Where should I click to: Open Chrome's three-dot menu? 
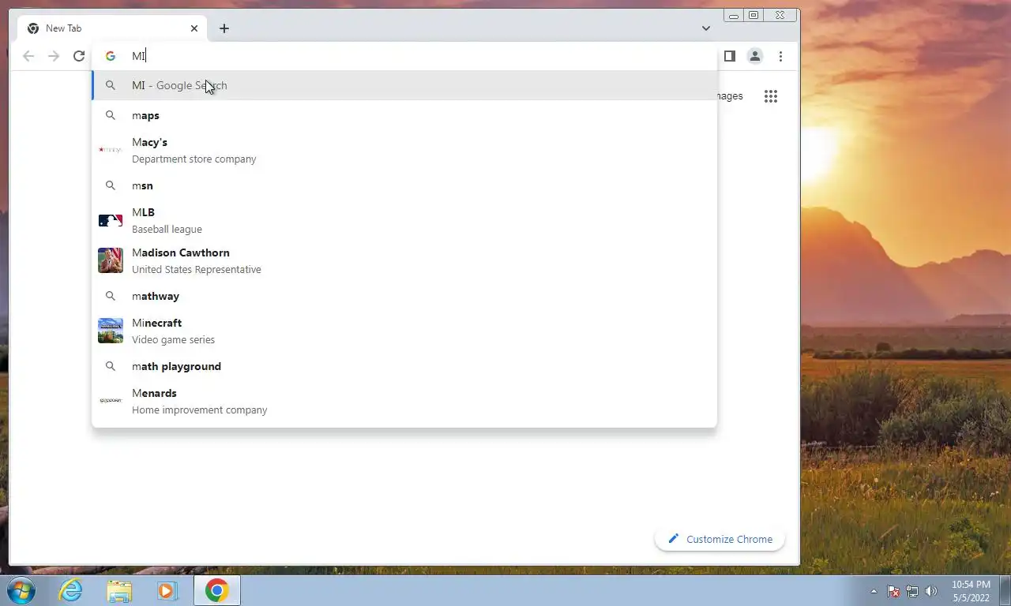click(x=780, y=56)
